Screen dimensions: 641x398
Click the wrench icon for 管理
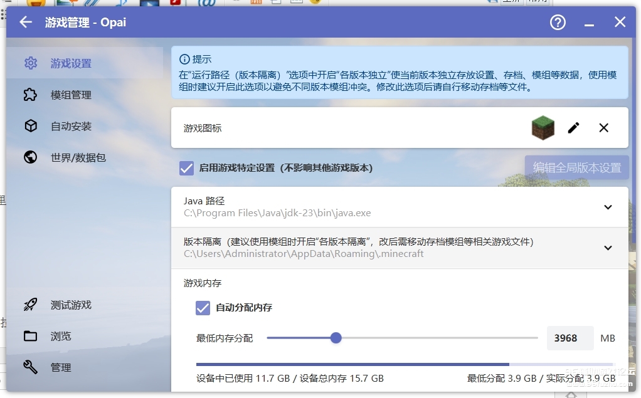coord(30,367)
